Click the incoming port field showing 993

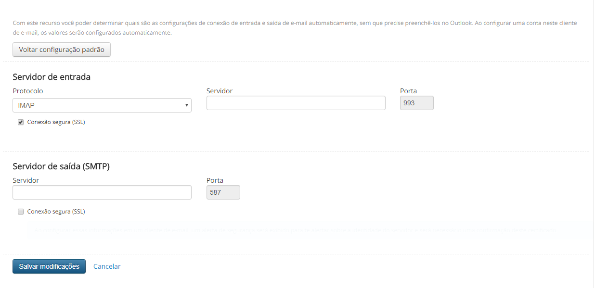click(x=416, y=103)
